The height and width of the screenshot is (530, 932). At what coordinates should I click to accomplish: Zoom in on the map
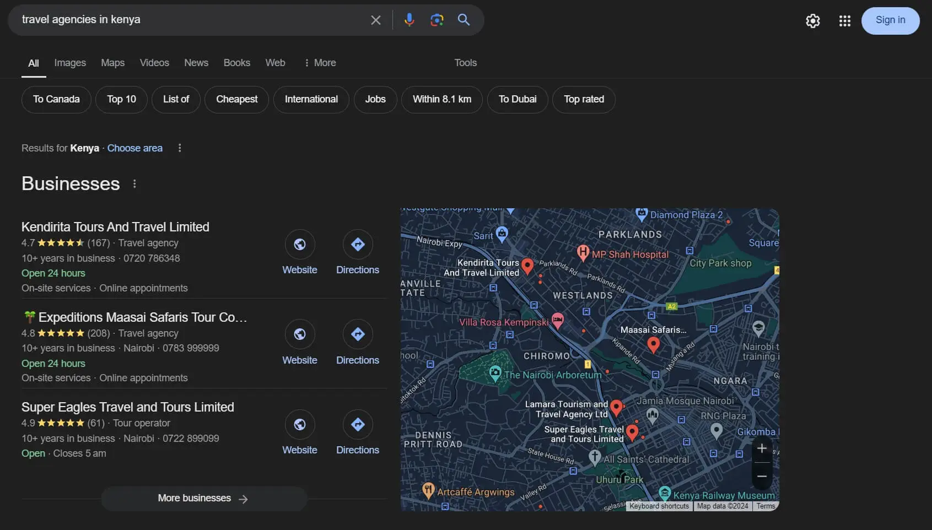[x=762, y=448]
